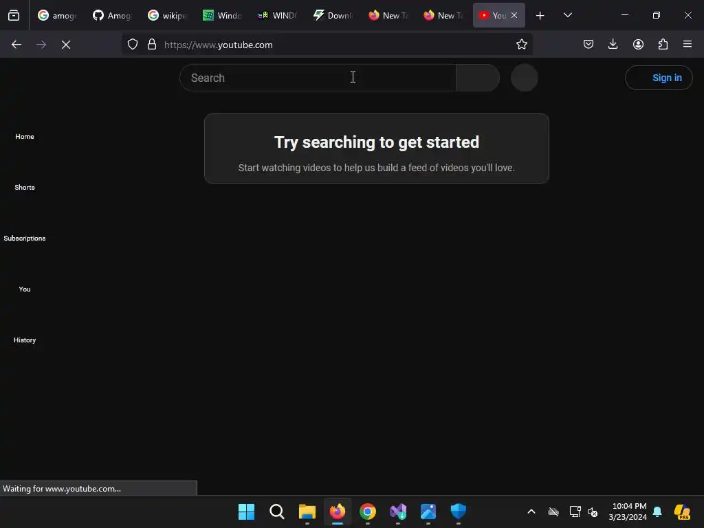Stop loading the page
Screen dimensions: 704x528
(66, 45)
